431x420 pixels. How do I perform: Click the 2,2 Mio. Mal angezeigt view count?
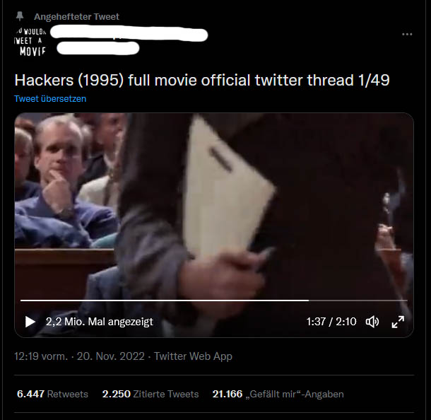tap(99, 322)
